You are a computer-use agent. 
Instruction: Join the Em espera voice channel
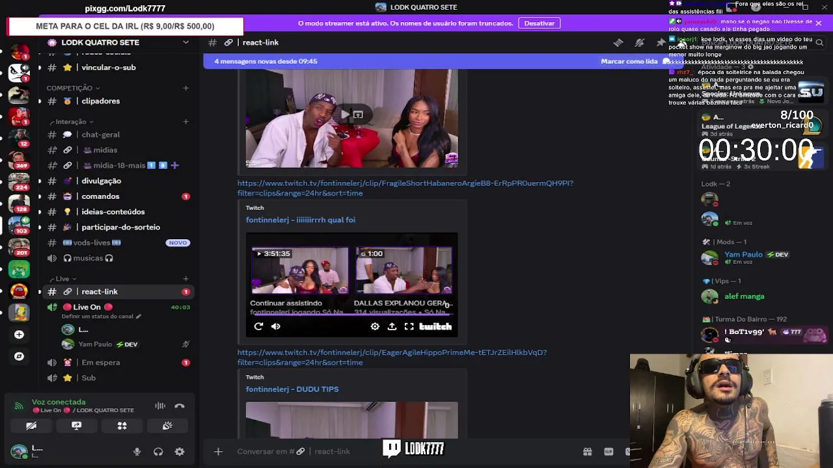pos(117,363)
